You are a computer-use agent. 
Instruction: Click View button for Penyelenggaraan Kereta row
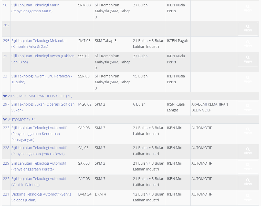coord(248,167)
